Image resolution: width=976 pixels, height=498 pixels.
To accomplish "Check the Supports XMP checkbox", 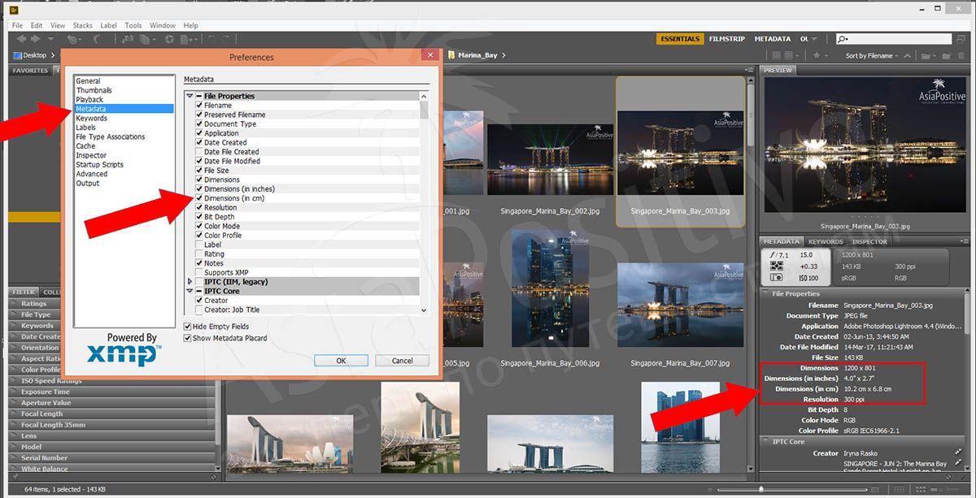I will [199, 272].
